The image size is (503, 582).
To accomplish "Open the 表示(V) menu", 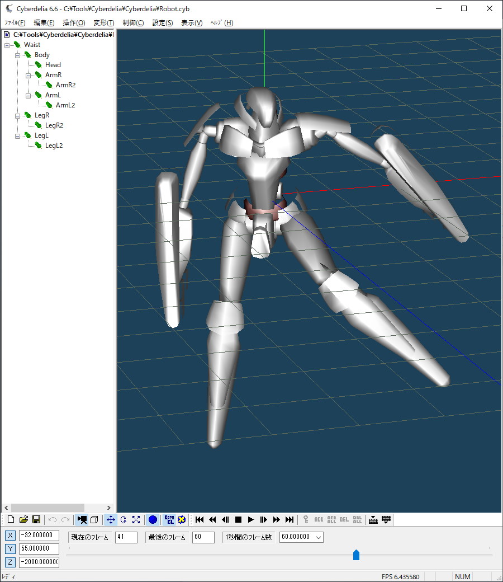I will tap(192, 23).
